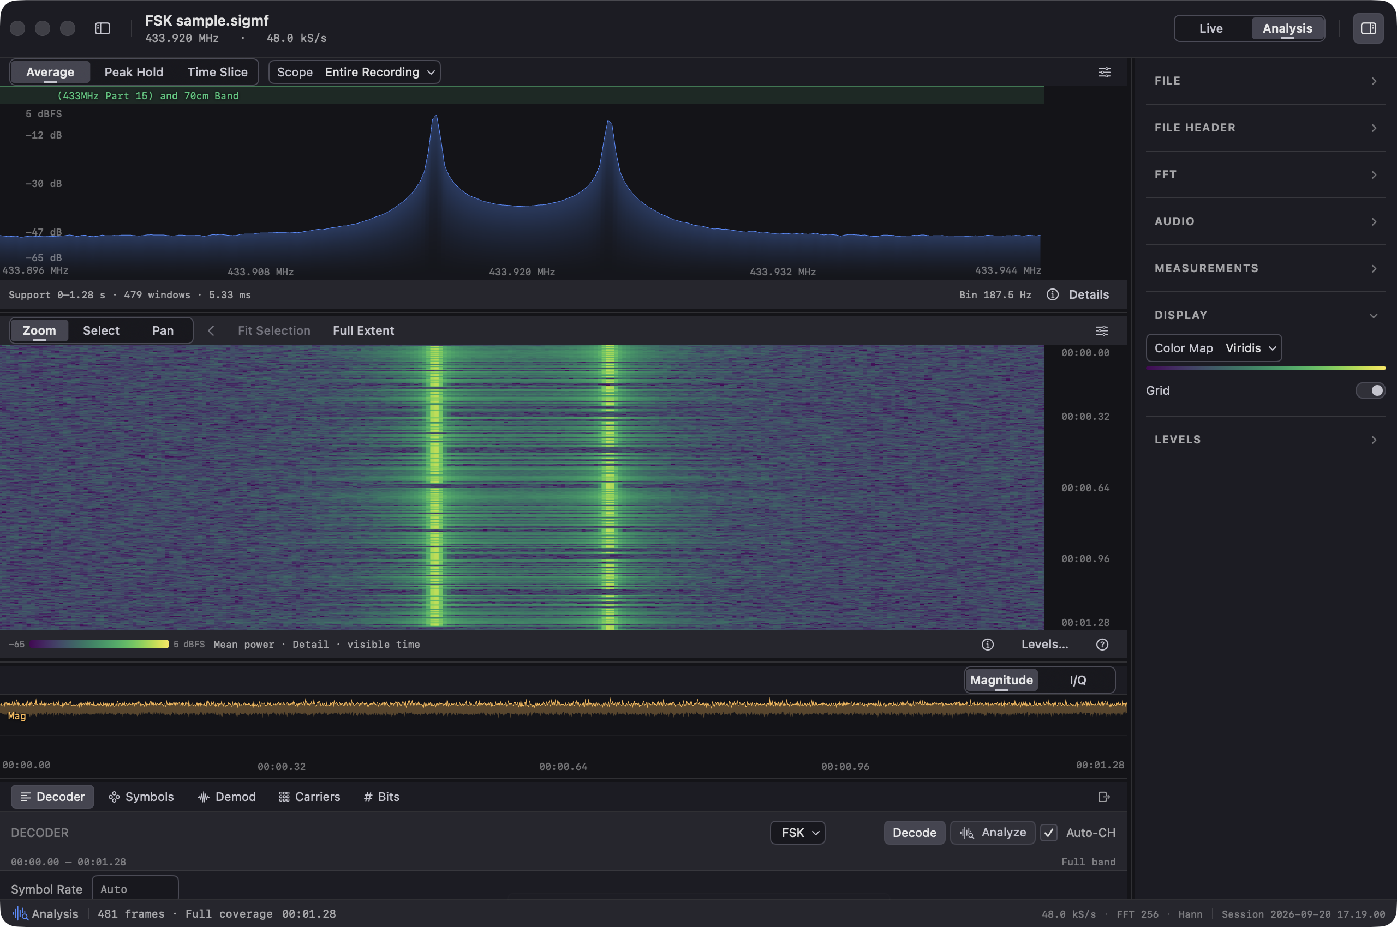The image size is (1397, 927).
Task: Expand the LEVELS section
Action: (1265, 440)
